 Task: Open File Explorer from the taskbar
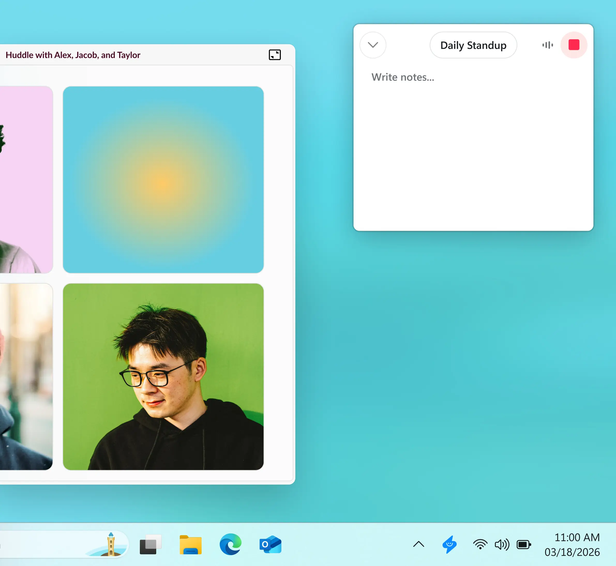[191, 545]
